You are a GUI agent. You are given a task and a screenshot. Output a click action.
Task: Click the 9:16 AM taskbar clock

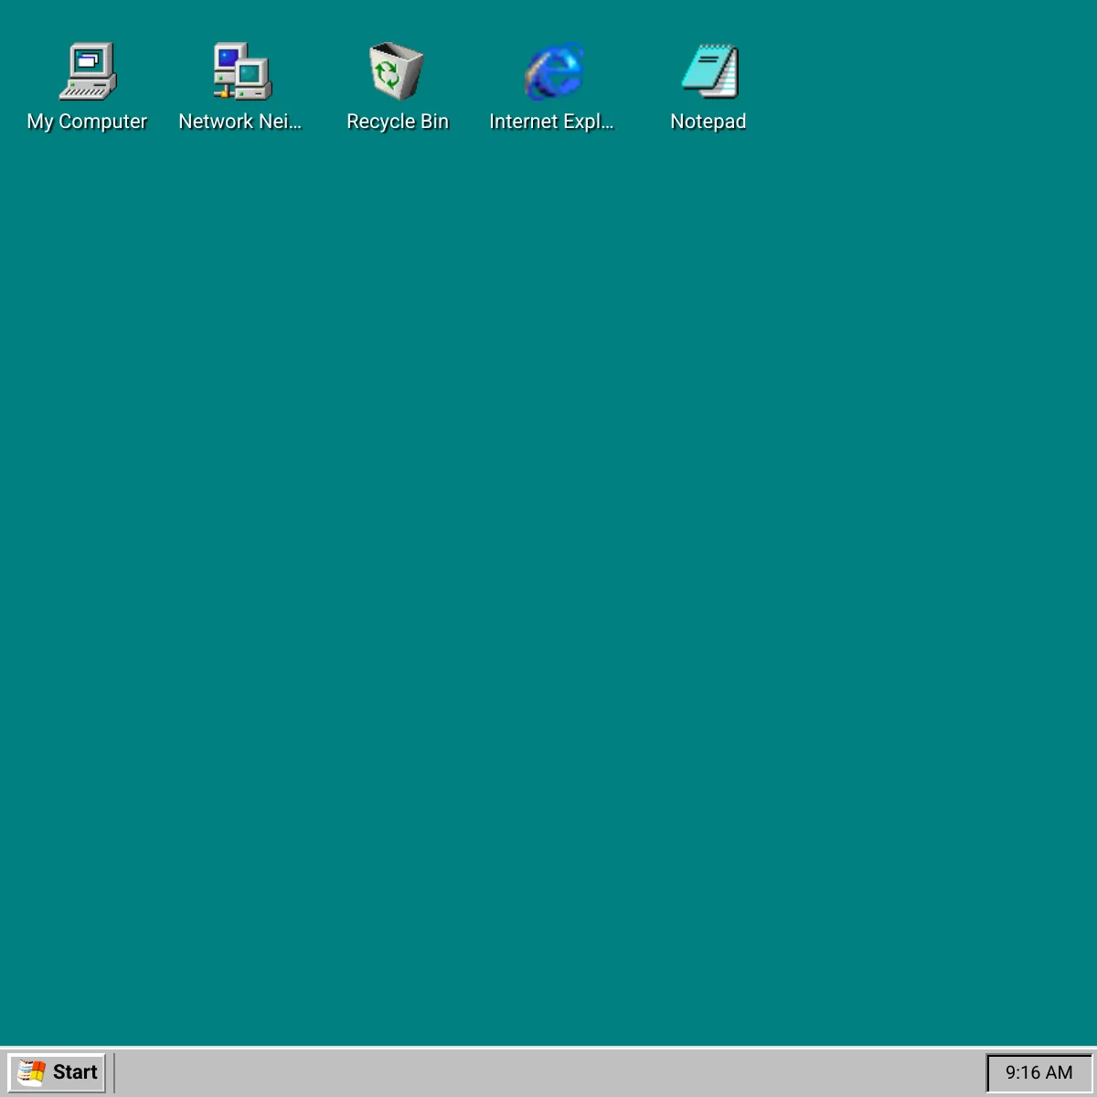[x=1039, y=1072]
